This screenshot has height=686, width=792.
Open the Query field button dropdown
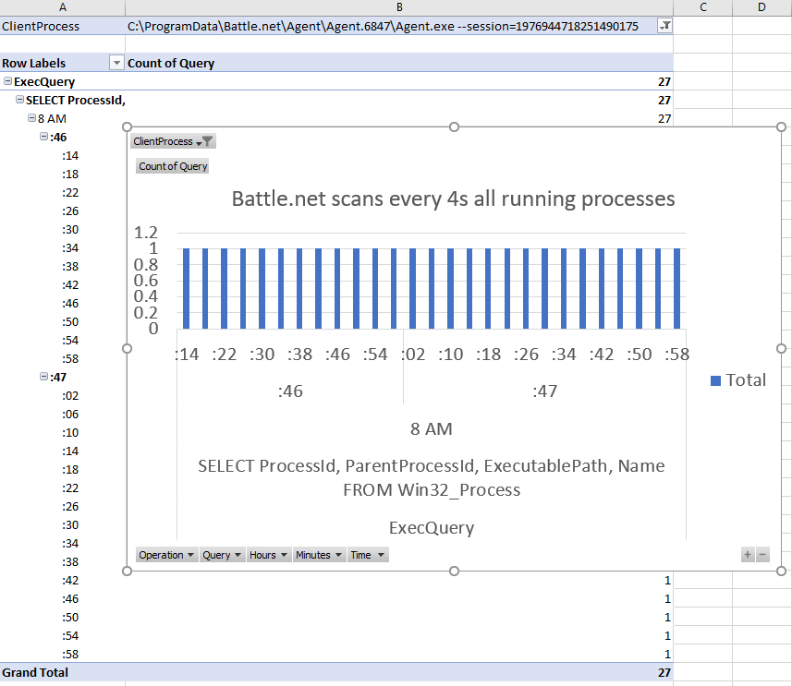pos(222,555)
